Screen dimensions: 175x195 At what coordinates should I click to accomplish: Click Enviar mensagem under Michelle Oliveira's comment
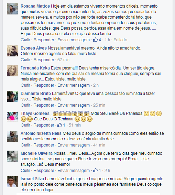click(x=74, y=170)
